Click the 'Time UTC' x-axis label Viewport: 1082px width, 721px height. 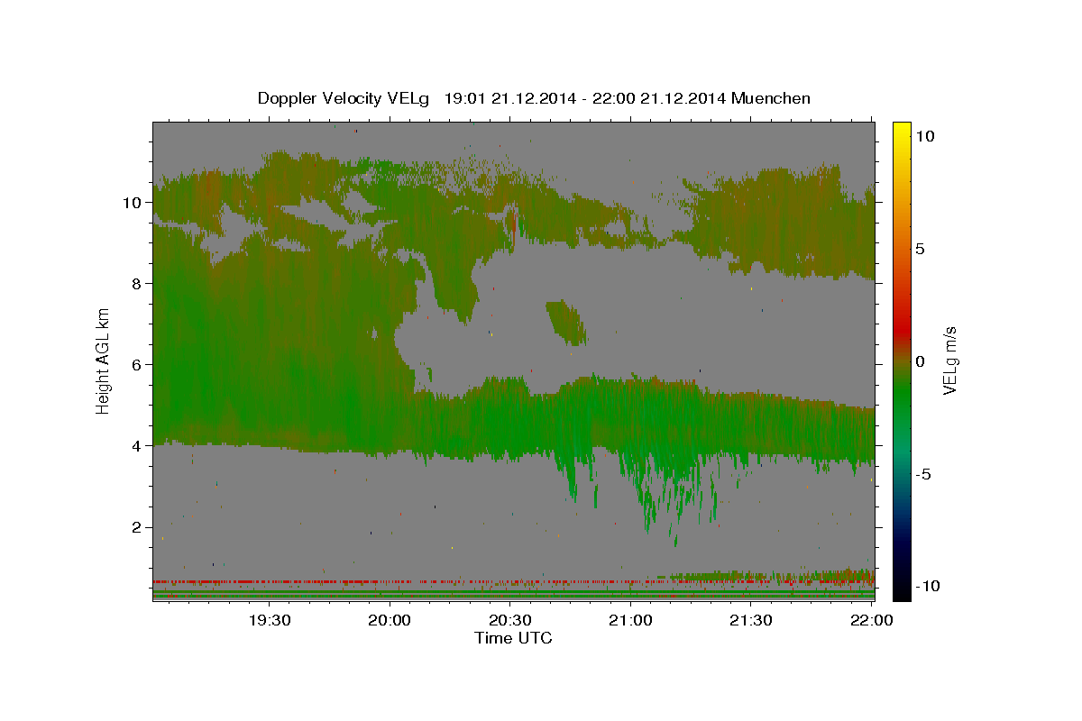(513, 638)
